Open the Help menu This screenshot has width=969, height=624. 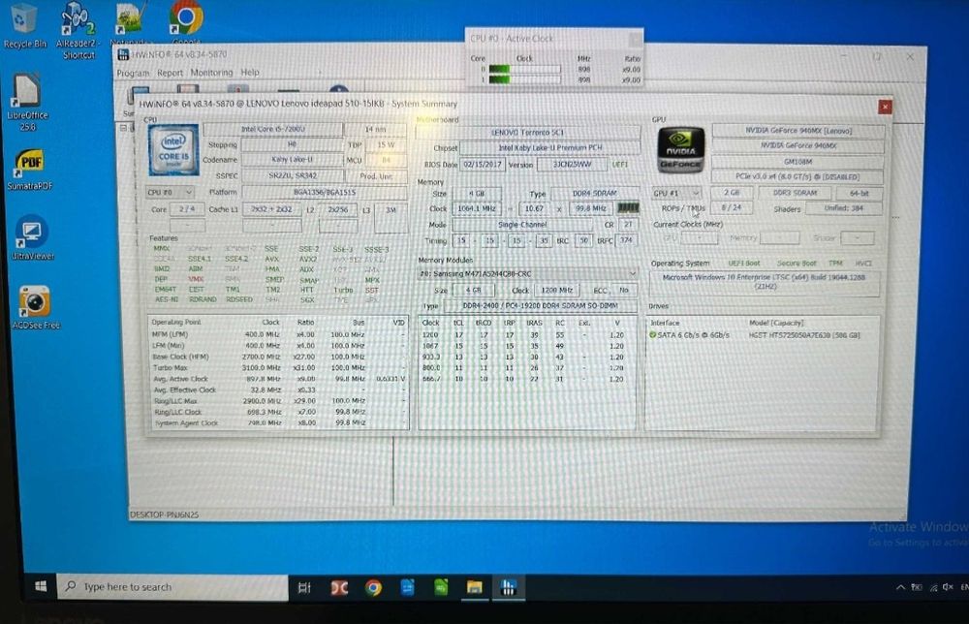(x=250, y=73)
